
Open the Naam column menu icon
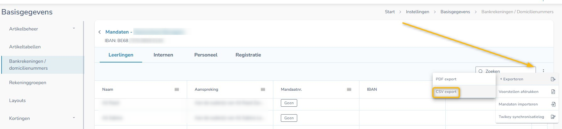click(x=177, y=89)
